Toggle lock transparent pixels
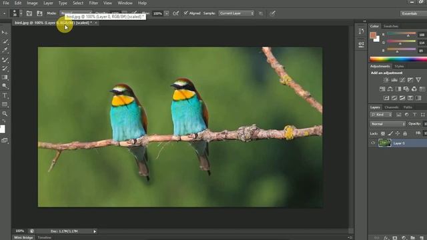The image size is (427, 240). [383, 133]
